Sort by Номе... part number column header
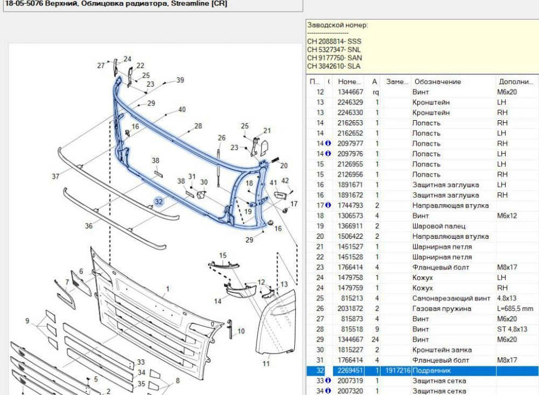539x395 pixels. [349, 81]
